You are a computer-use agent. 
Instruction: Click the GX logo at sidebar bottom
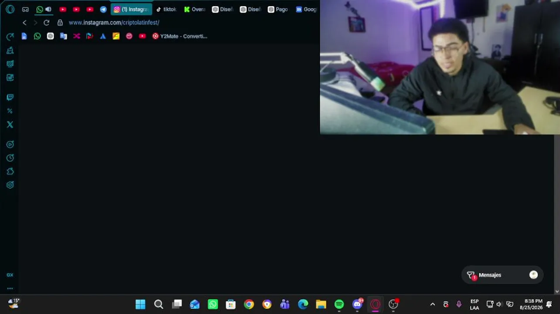pos(10,275)
